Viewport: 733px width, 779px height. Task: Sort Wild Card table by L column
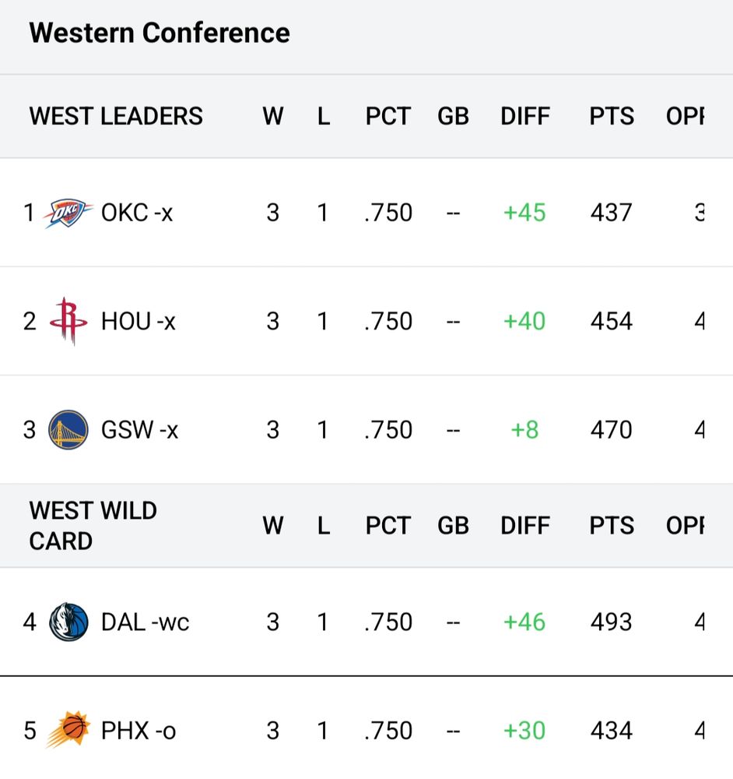pyautogui.click(x=323, y=526)
